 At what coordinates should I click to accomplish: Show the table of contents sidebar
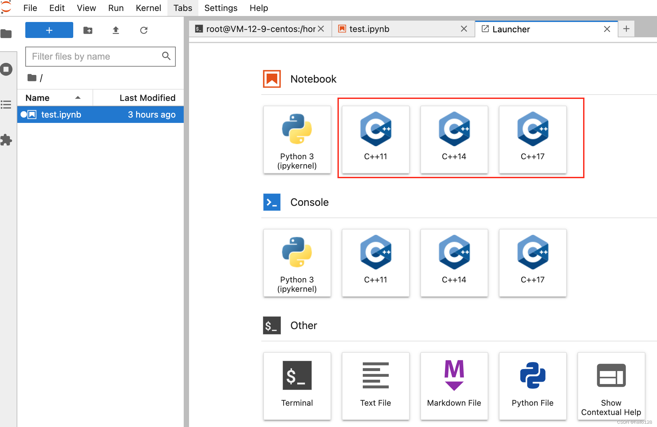coord(6,105)
